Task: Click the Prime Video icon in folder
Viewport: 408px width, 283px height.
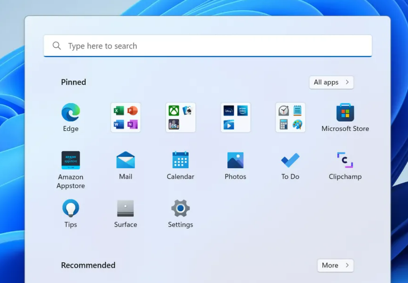Action: point(242,110)
